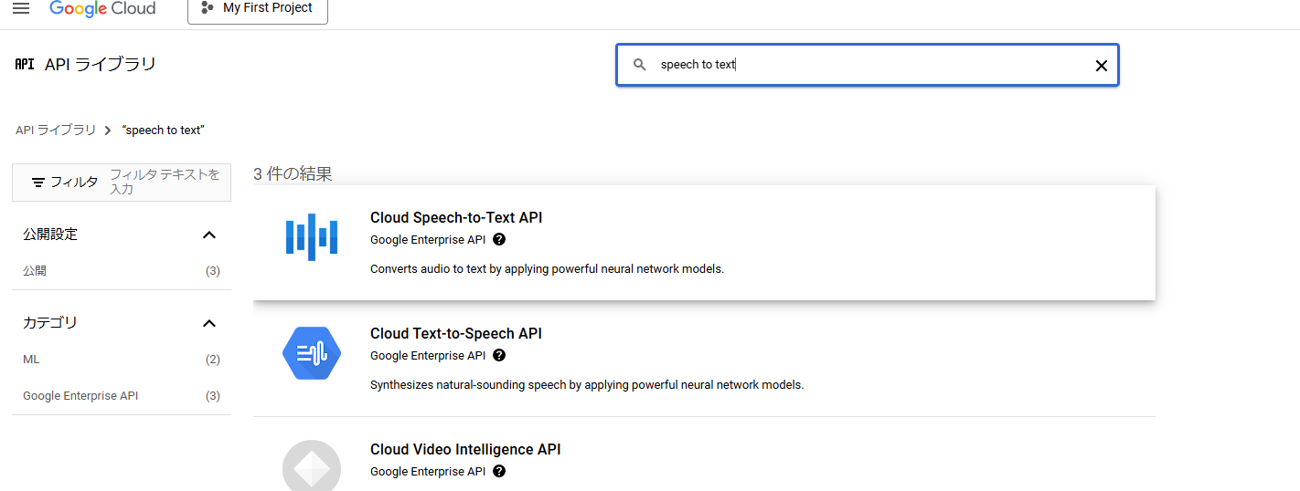Collapse the 公開設定 filter section

pyautogui.click(x=209, y=235)
